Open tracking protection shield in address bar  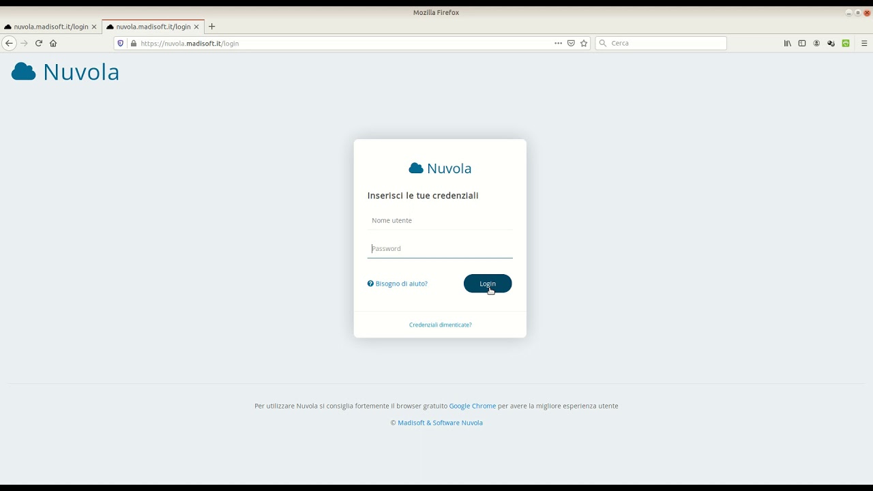click(x=121, y=43)
